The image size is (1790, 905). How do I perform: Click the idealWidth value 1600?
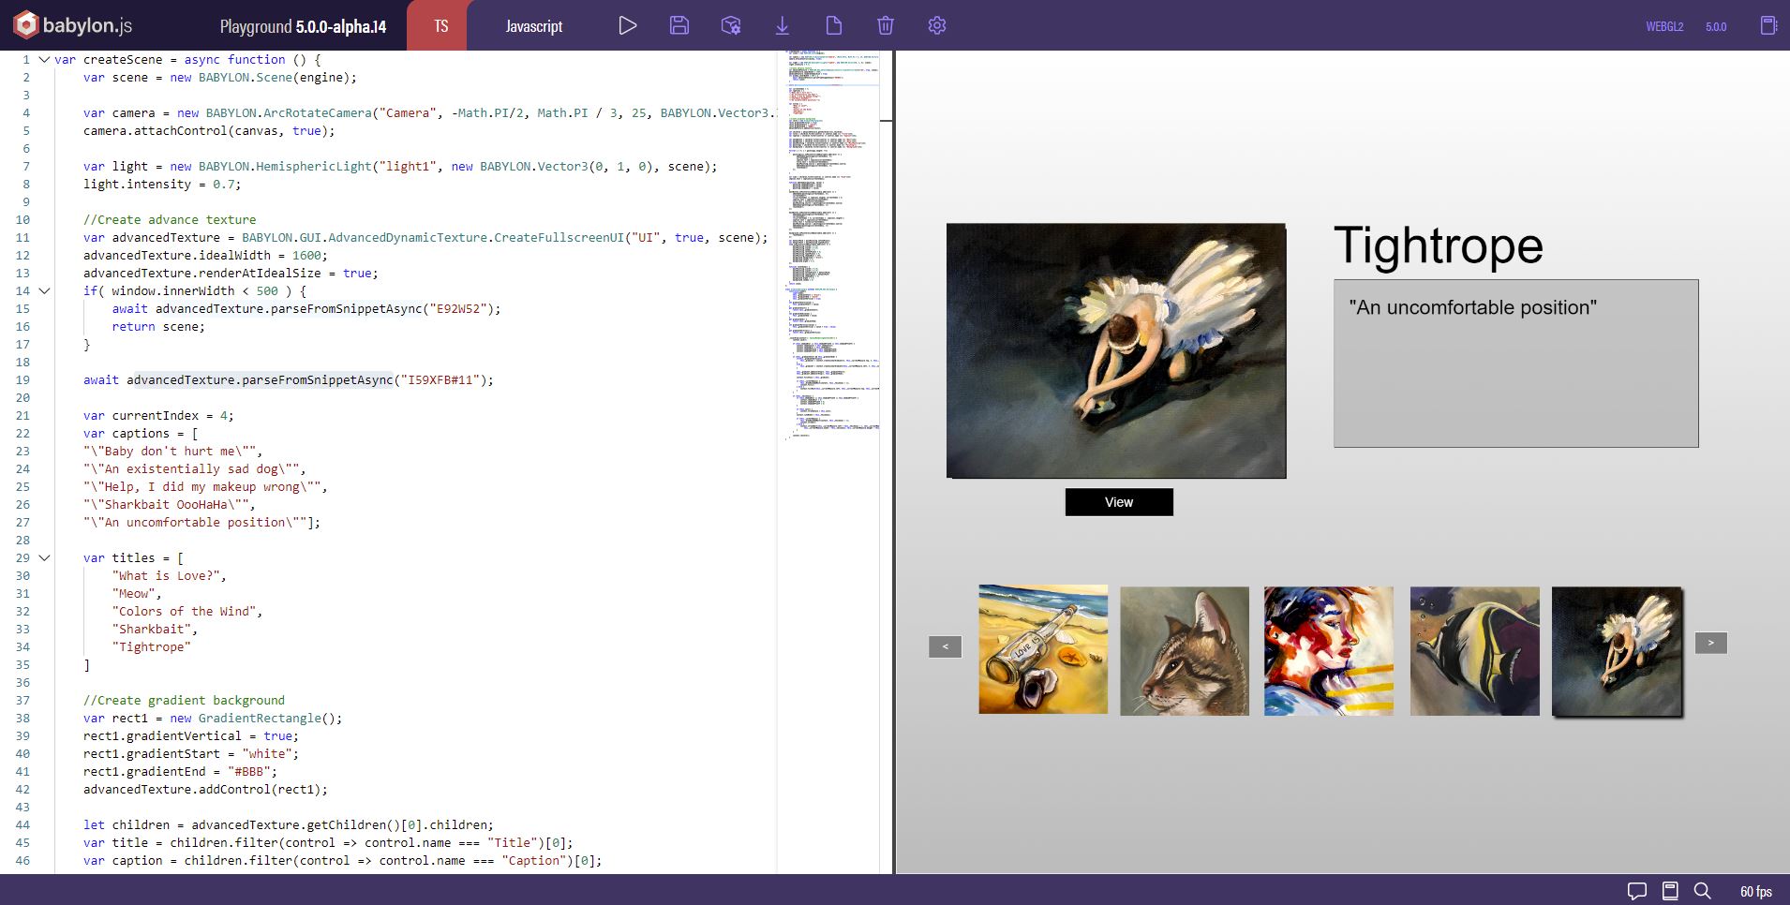(x=306, y=256)
